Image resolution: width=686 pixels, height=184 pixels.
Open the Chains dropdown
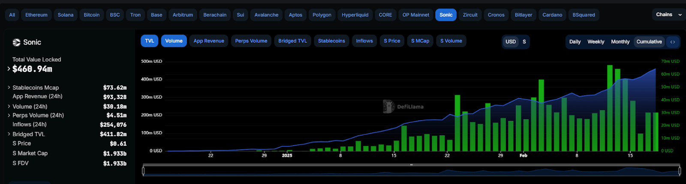[x=668, y=15]
